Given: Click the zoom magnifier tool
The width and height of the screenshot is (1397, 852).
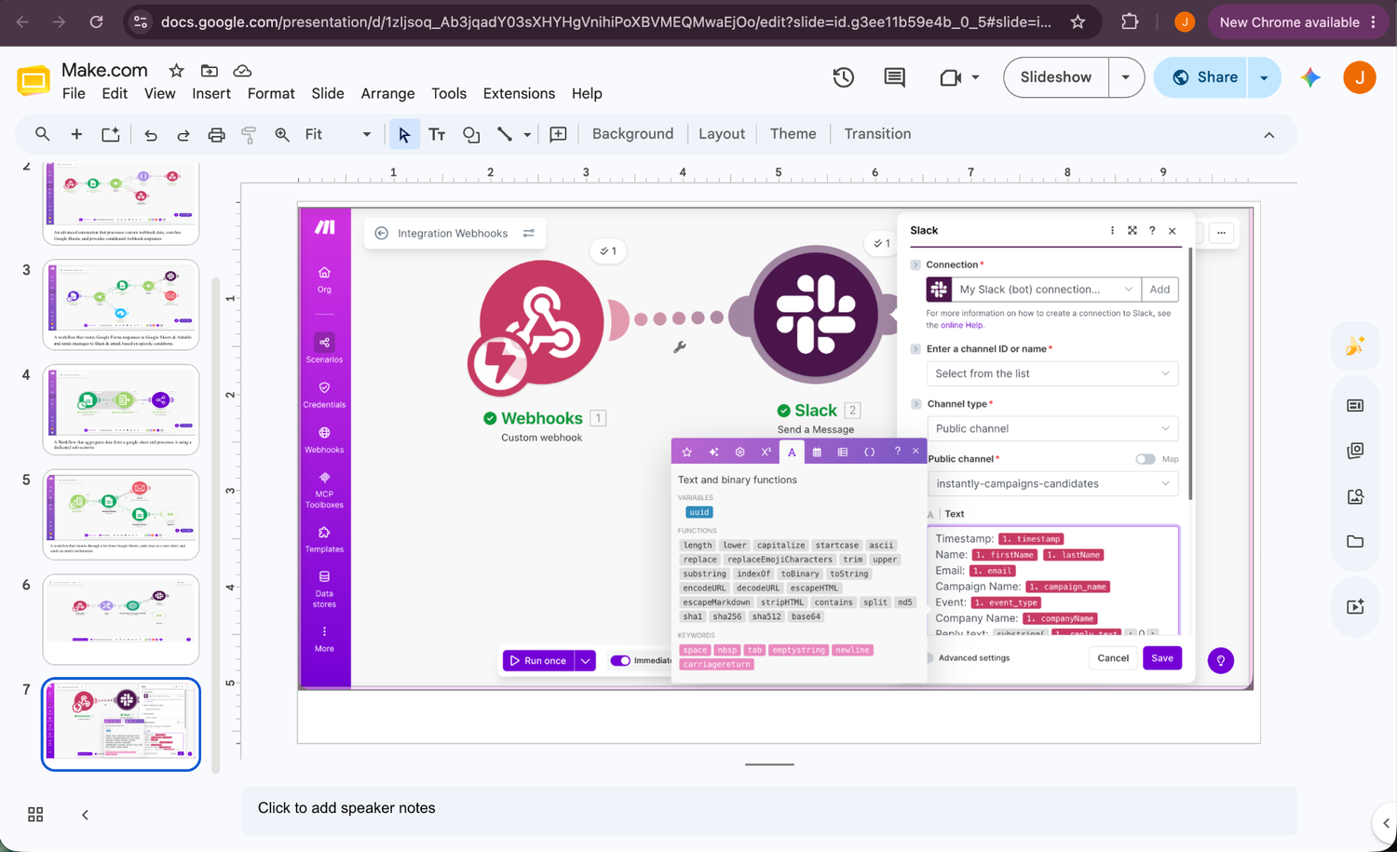Looking at the screenshot, I should tap(282, 135).
